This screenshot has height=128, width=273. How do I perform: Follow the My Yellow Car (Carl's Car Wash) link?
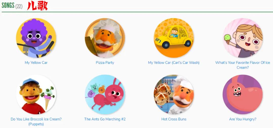point(174,63)
